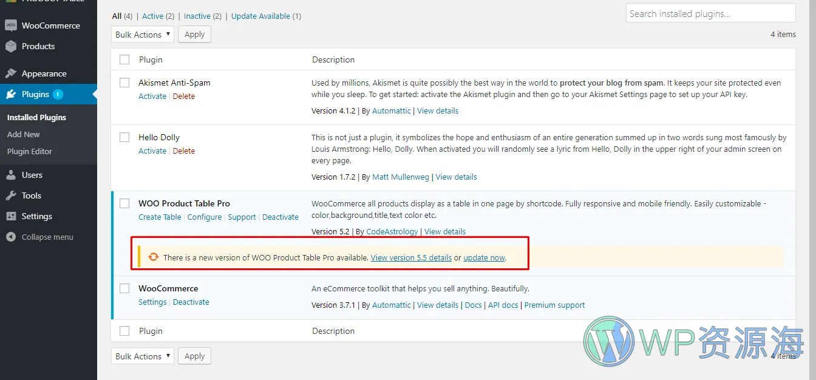Filter plugins by Update Available
816x380 pixels.
pos(260,16)
